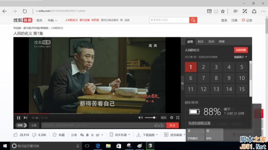
Task: Switch to the 弹幕 tab in side panel
Action: 221,42
